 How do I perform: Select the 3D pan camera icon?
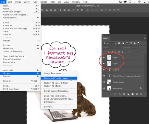(x=110, y=10)
